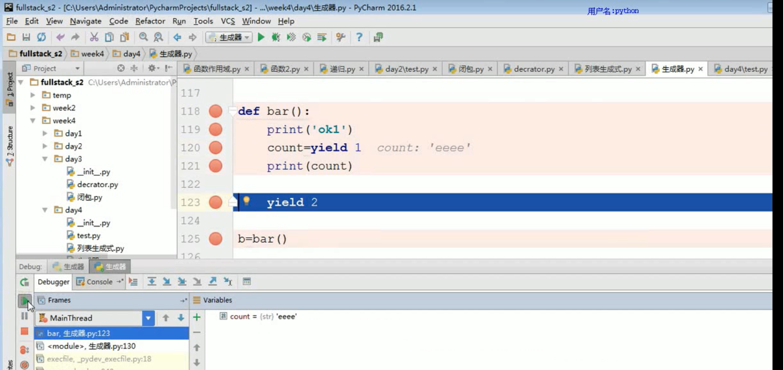783x370 pixels.
Task: Open test.py under day4
Action: pyautogui.click(x=89, y=235)
